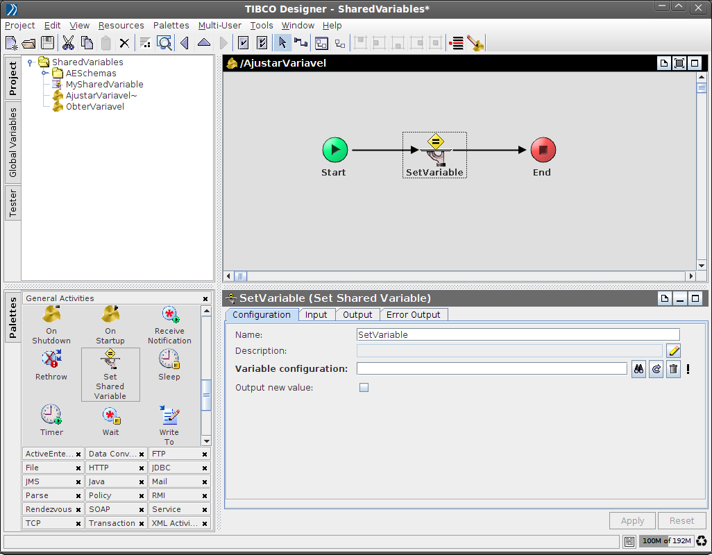
Task: Click the canvas vertical scrollbar thumb
Action: coord(702,87)
